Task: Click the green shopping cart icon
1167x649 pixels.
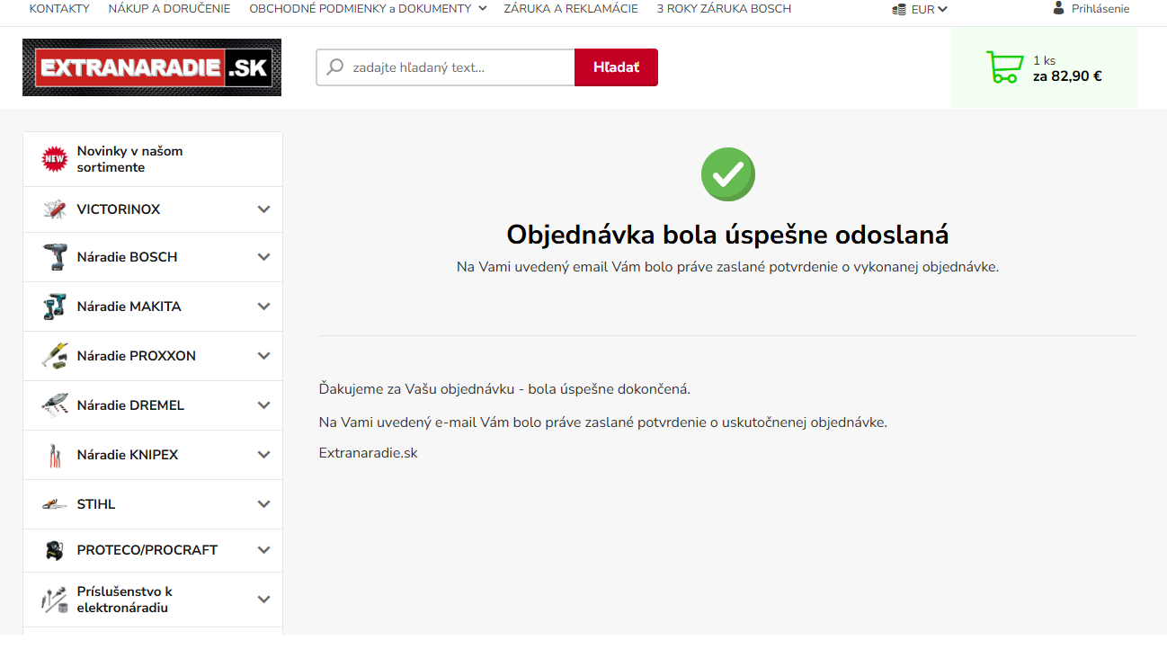Action: coord(1004,67)
